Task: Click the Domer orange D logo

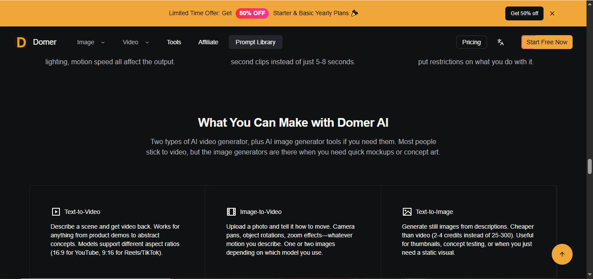Action: click(21, 42)
